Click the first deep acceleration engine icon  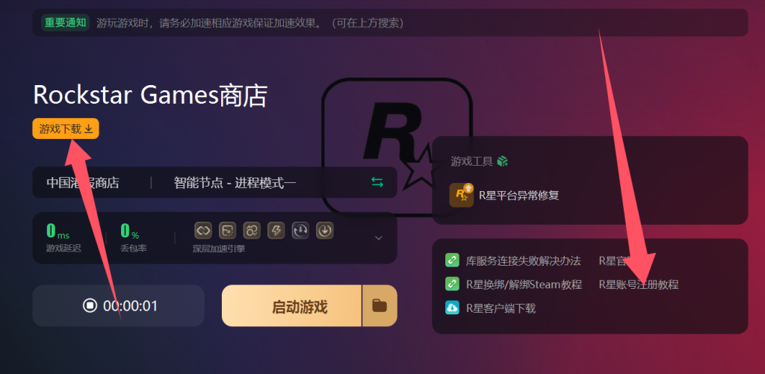pyautogui.click(x=203, y=231)
